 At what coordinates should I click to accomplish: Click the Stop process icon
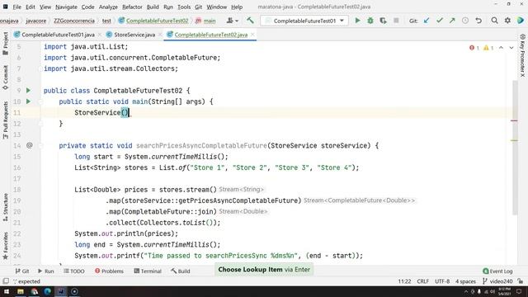point(396,21)
